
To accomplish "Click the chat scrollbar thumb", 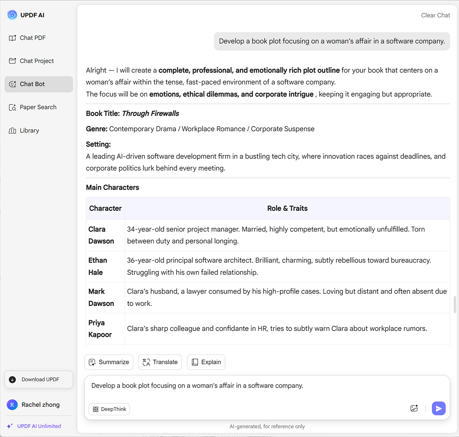I will coord(455,304).
